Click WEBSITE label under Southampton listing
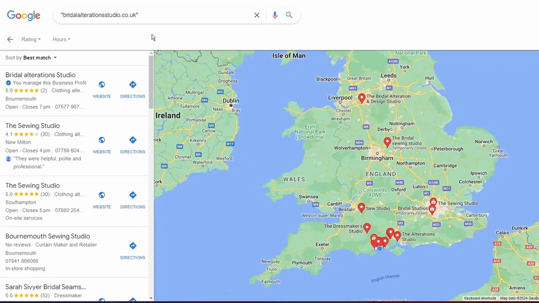This screenshot has height=303, width=539. 102,207
